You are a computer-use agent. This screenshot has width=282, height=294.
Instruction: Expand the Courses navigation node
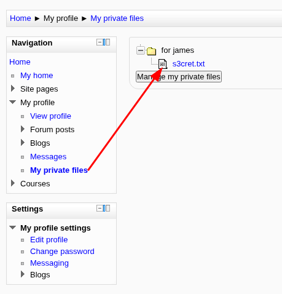13,183
